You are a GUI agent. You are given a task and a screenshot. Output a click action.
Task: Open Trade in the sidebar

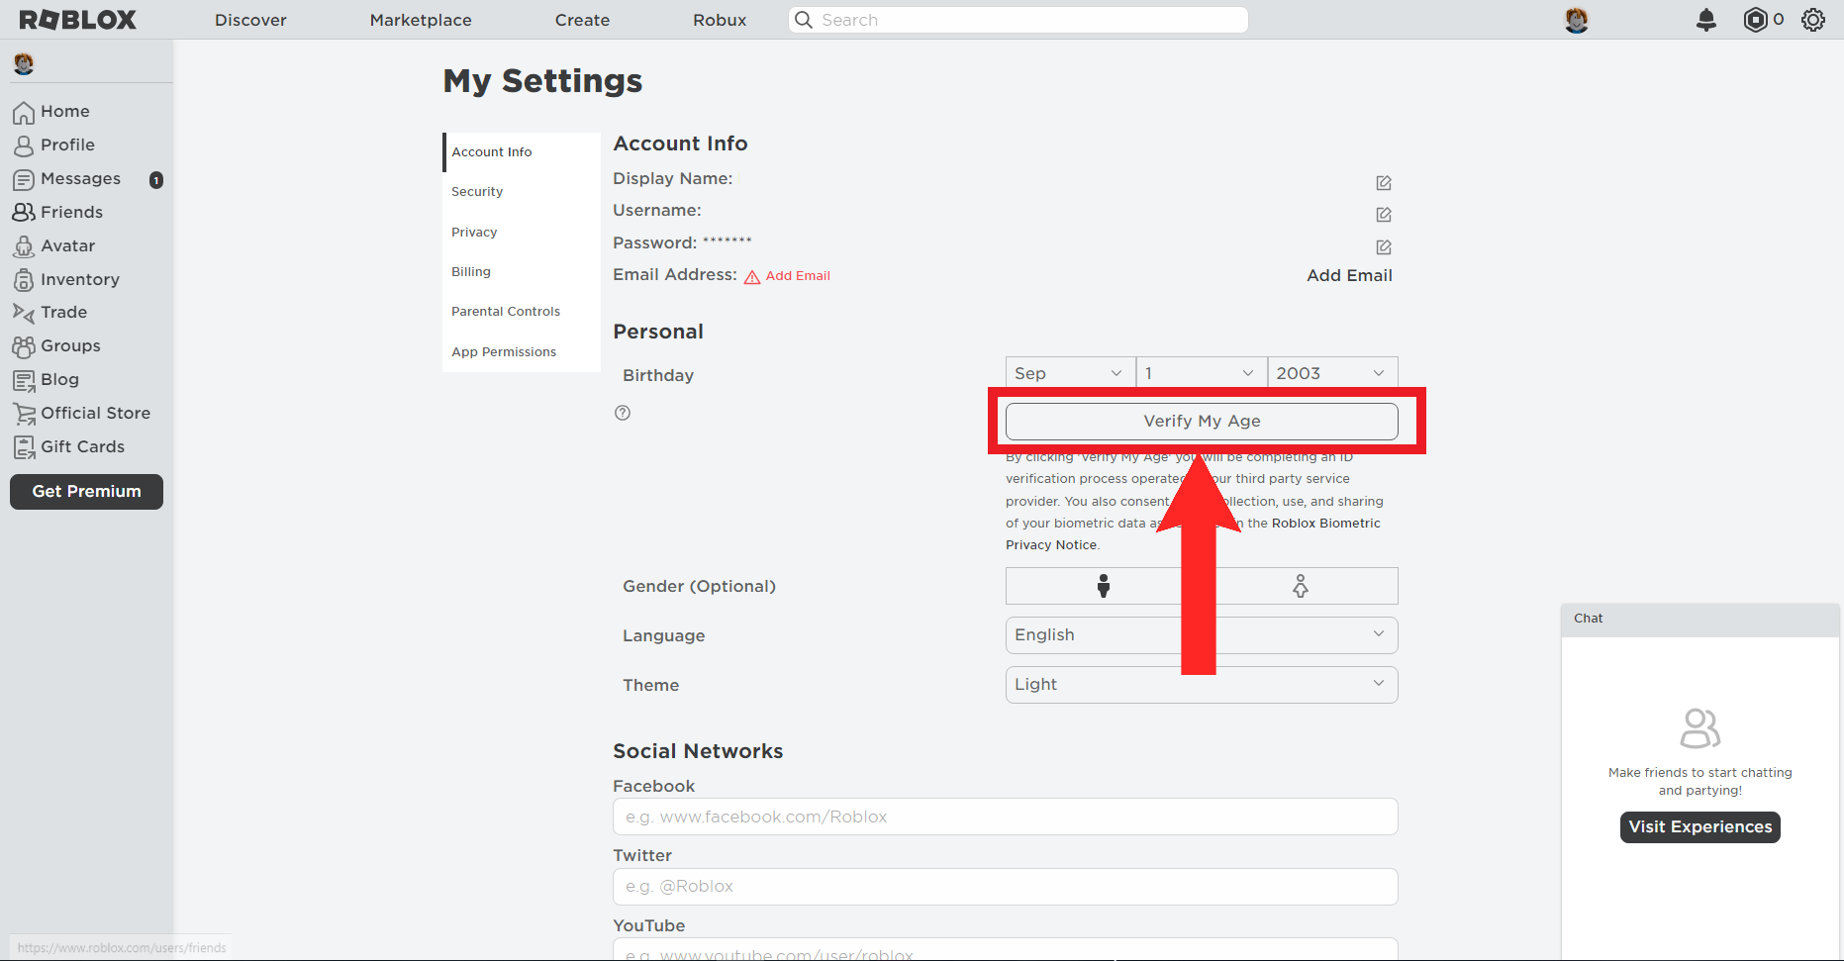[50, 313]
